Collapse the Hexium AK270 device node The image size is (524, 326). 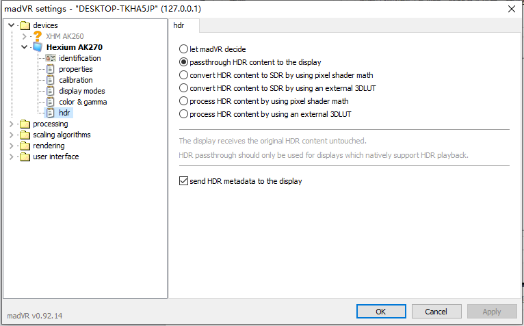click(24, 47)
